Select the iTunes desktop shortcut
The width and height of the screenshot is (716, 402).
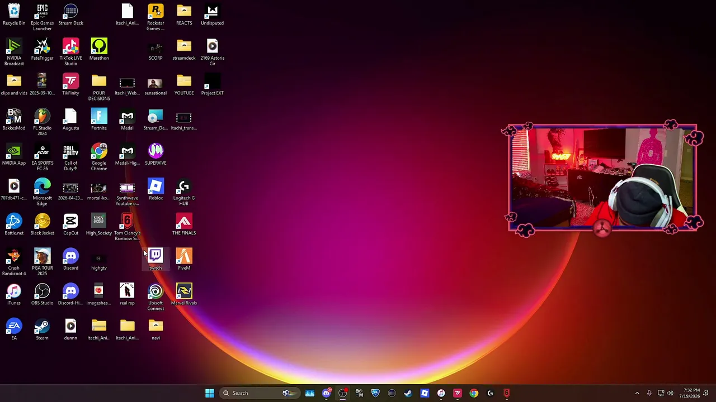tap(14, 295)
